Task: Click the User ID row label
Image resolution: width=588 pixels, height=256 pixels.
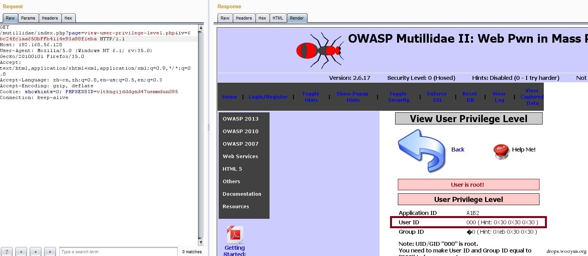Action: (x=409, y=222)
